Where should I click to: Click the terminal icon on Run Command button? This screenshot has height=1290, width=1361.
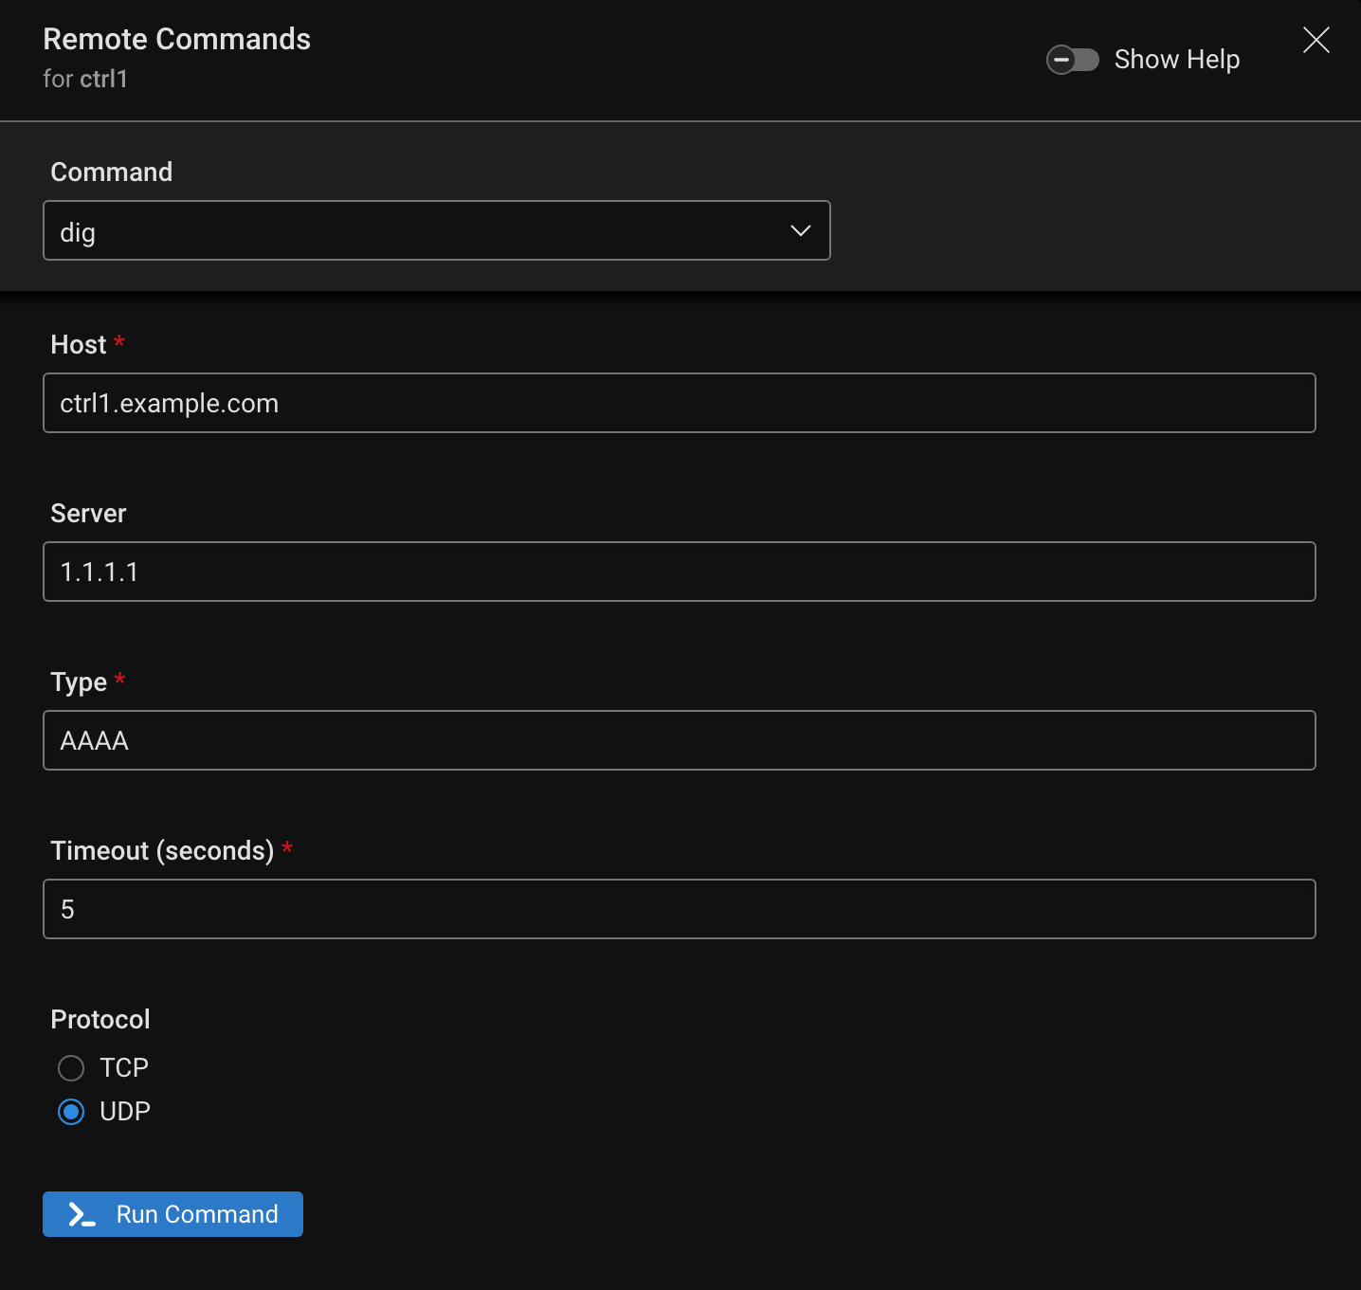pyautogui.click(x=81, y=1214)
